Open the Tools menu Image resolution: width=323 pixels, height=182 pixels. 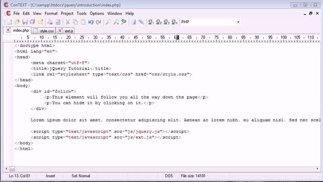coord(82,14)
